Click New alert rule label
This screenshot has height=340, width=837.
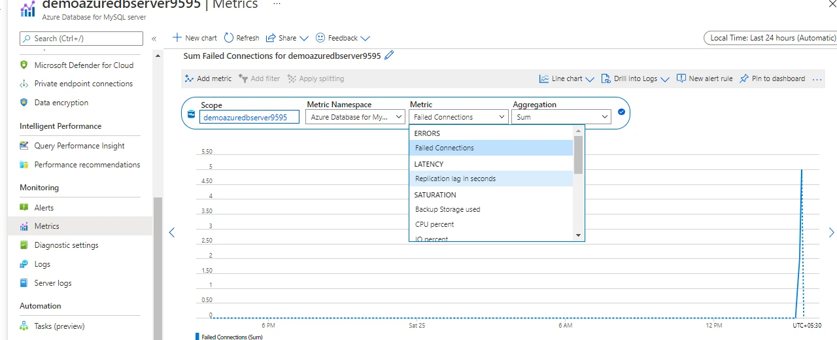tap(711, 78)
